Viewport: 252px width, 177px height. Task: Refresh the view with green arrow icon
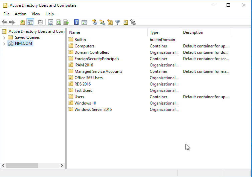[59, 22]
